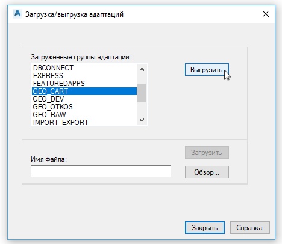Click the disabled Загрузить button
This screenshot has height=244, width=282.
coord(207,153)
